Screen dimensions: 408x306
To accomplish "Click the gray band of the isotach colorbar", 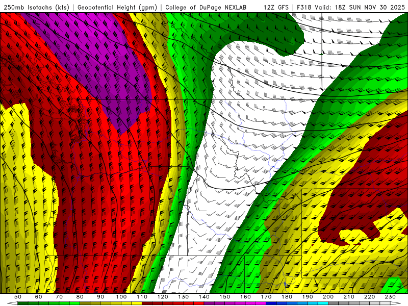I will coord(359,303).
